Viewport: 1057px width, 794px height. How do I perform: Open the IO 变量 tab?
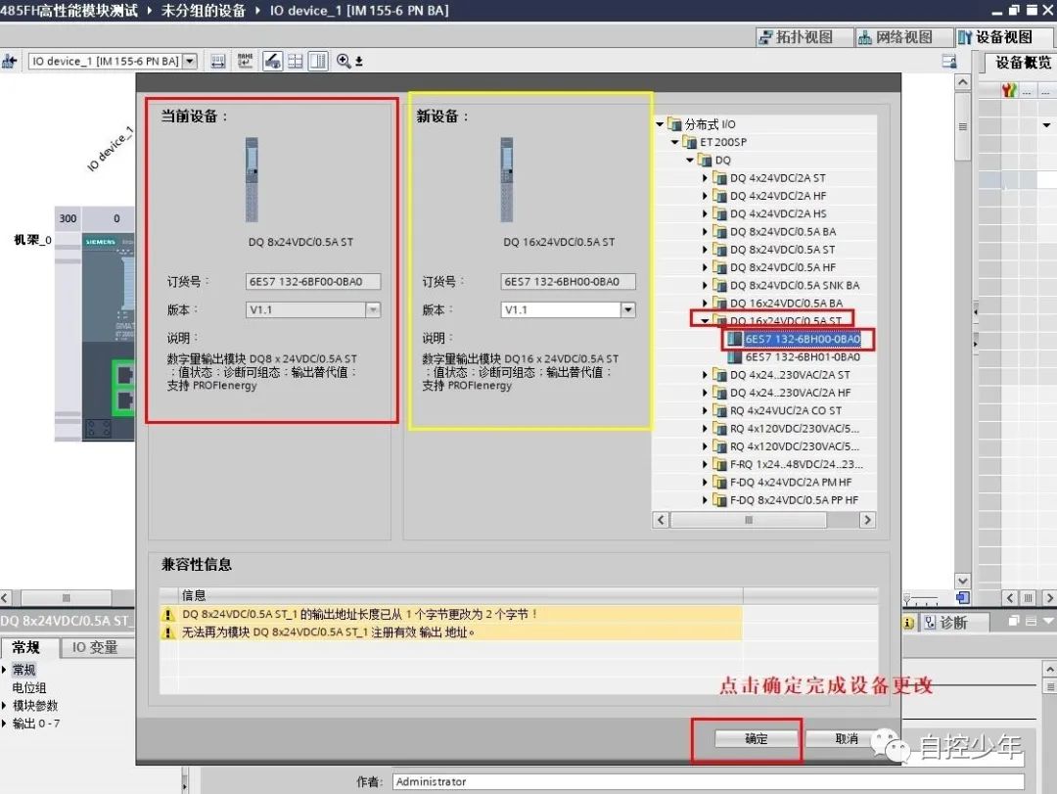[95, 647]
